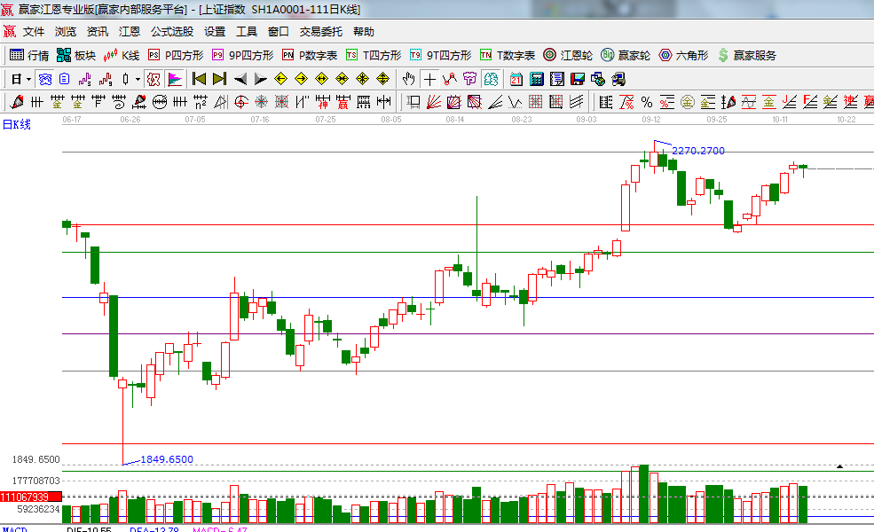
Task: Click the 2270.2700 high price label
Action: 697,151
